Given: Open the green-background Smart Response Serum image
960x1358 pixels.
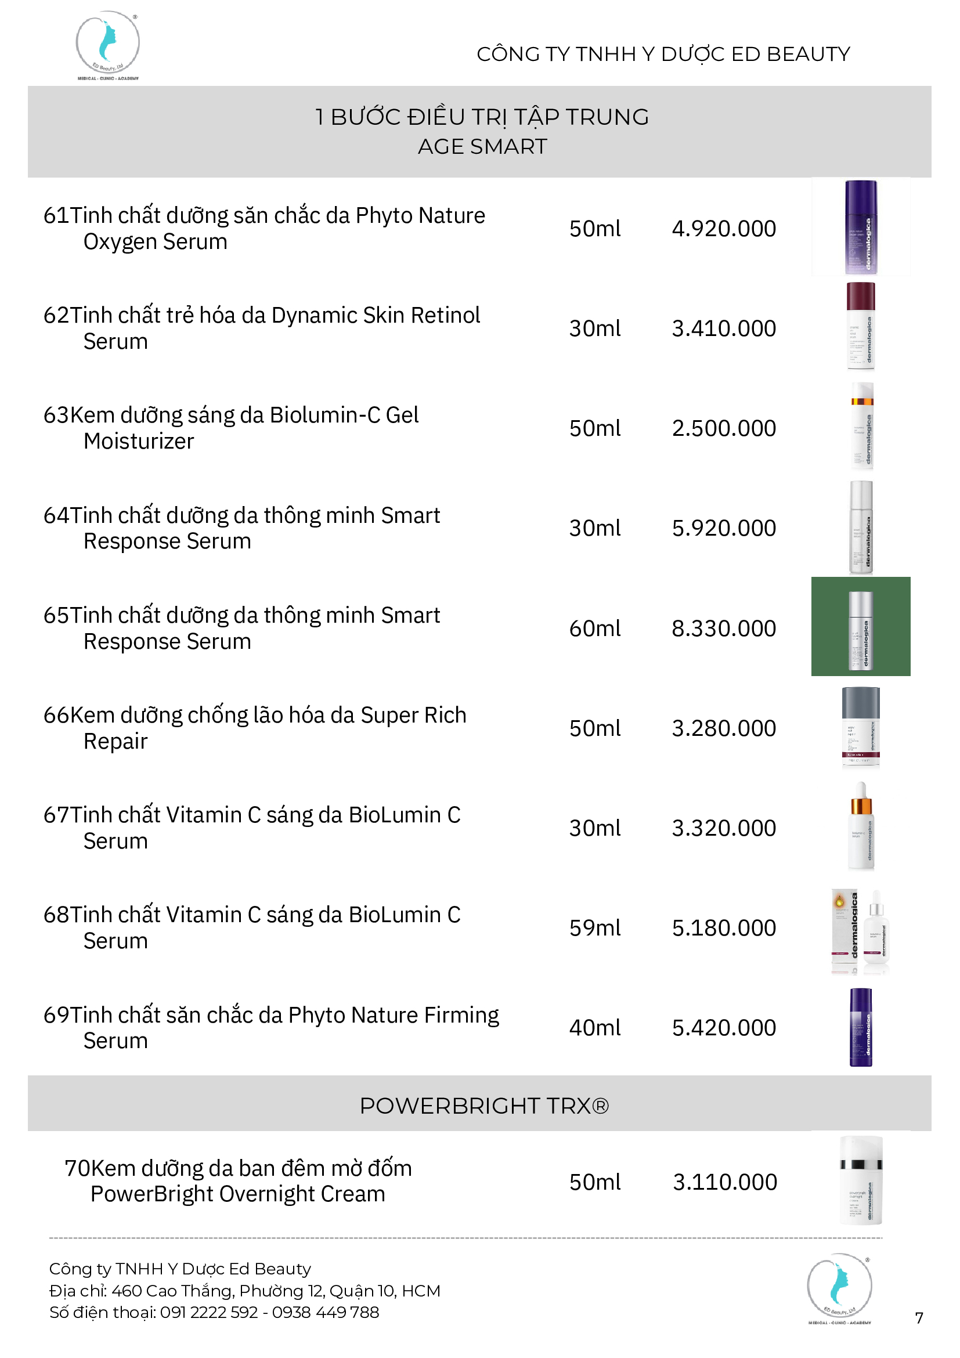Looking at the screenshot, I should coord(861,626).
